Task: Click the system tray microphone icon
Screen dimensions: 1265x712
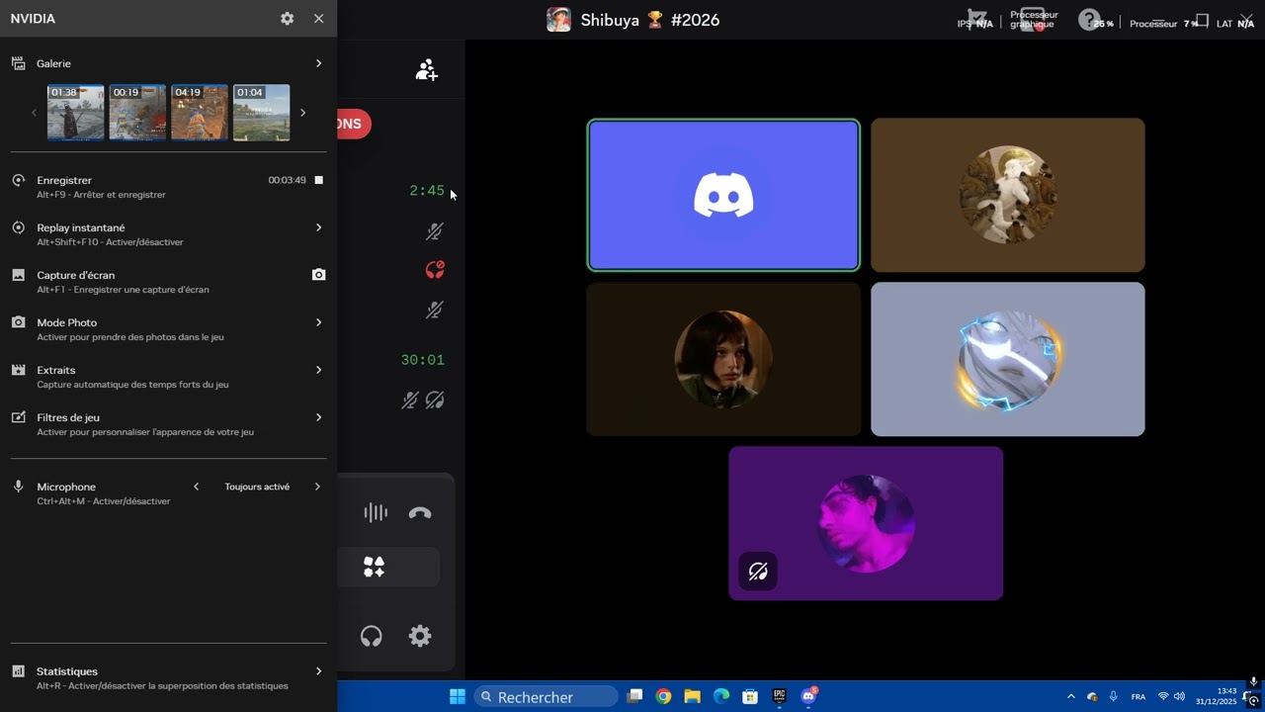Action: coord(1114,696)
